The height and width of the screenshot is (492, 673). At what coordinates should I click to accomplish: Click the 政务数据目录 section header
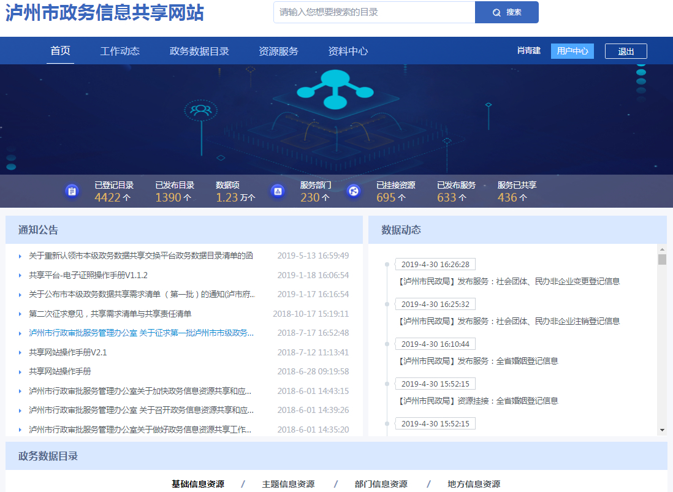pyautogui.click(x=48, y=456)
